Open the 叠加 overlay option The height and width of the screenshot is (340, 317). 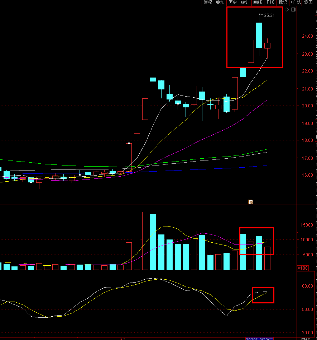click(x=220, y=3)
